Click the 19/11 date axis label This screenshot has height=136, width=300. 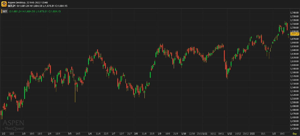pos(221,134)
